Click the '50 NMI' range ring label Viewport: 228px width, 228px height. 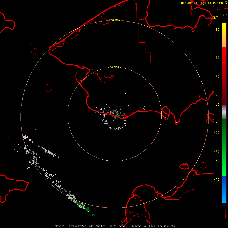click(115, 67)
